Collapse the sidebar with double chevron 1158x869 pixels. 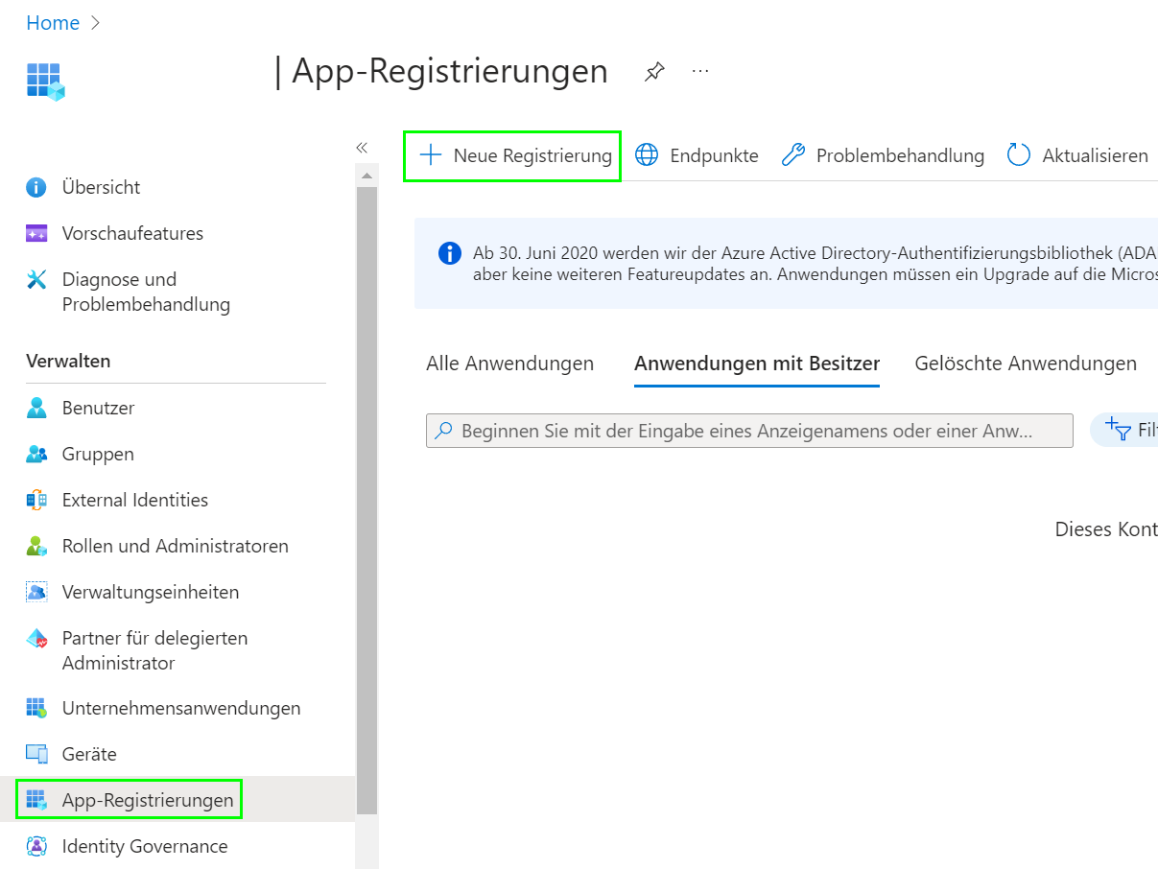pyautogui.click(x=362, y=147)
